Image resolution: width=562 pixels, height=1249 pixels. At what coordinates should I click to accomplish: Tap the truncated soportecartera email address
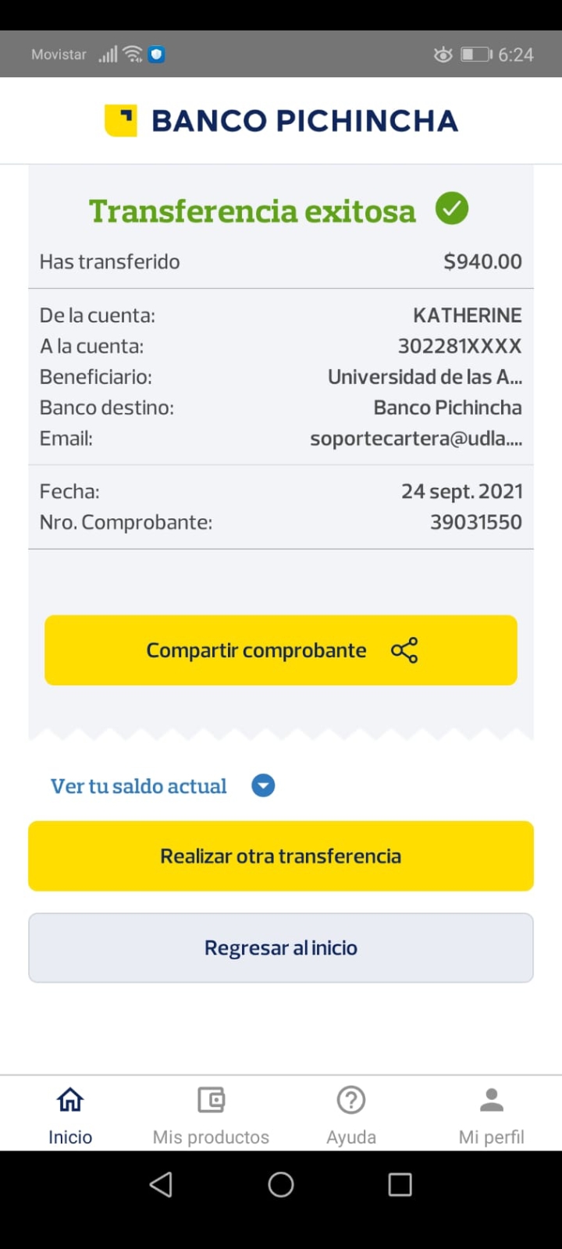[416, 439]
